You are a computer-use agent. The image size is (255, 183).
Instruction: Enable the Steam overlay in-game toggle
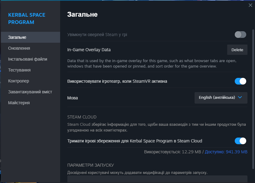coord(240,35)
